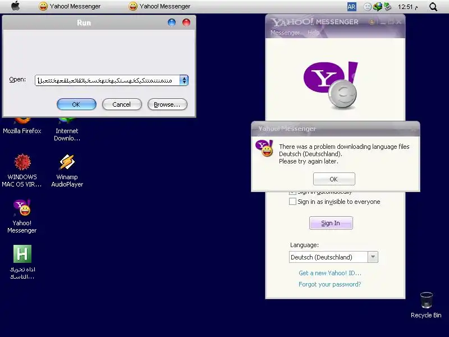Open the Recycle Bin

pyautogui.click(x=426, y=305)
